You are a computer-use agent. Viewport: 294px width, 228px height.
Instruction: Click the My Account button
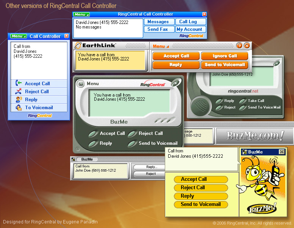(191, 29)
